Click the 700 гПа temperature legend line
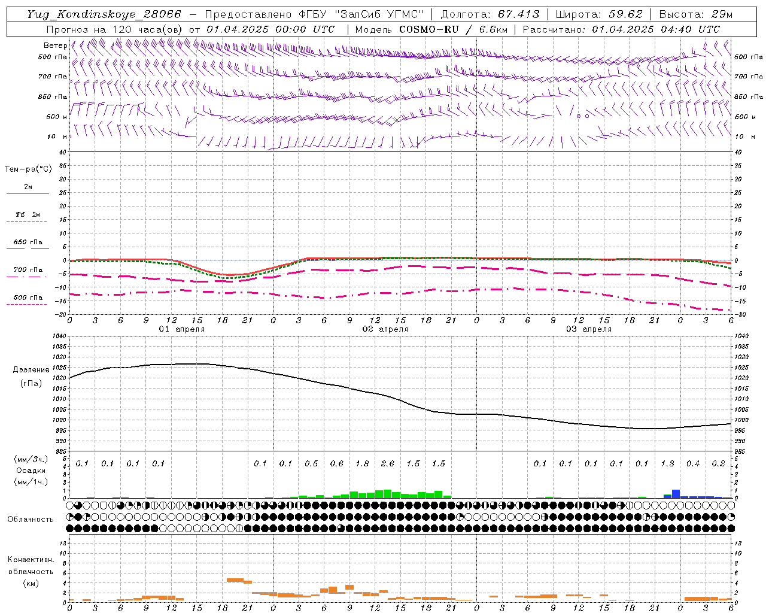The image size is (766, 613). (28, 276)
